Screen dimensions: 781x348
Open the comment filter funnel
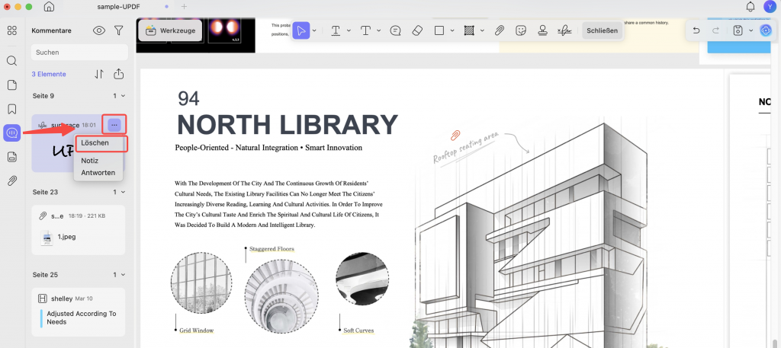click(x=118, y=30)
